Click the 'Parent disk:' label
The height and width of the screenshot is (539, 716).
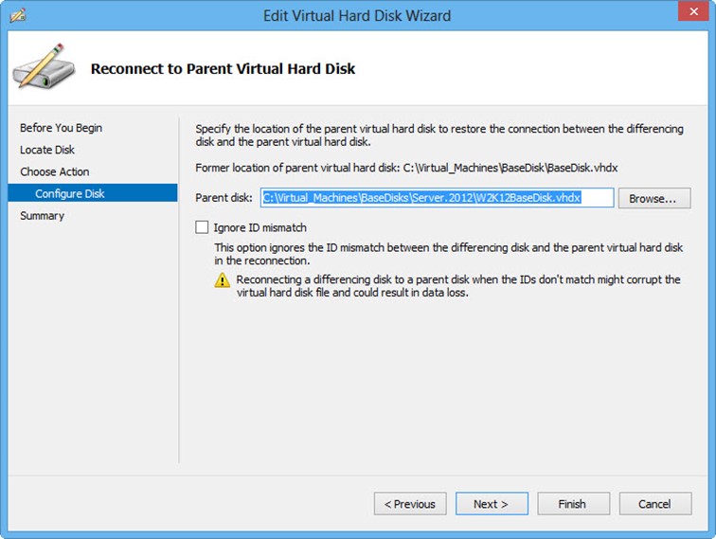[x=224, y=198]
